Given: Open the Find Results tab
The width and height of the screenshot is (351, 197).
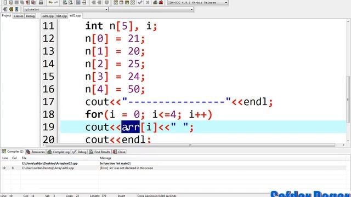Looking at the screenshot, I should (x=100, y=152).
